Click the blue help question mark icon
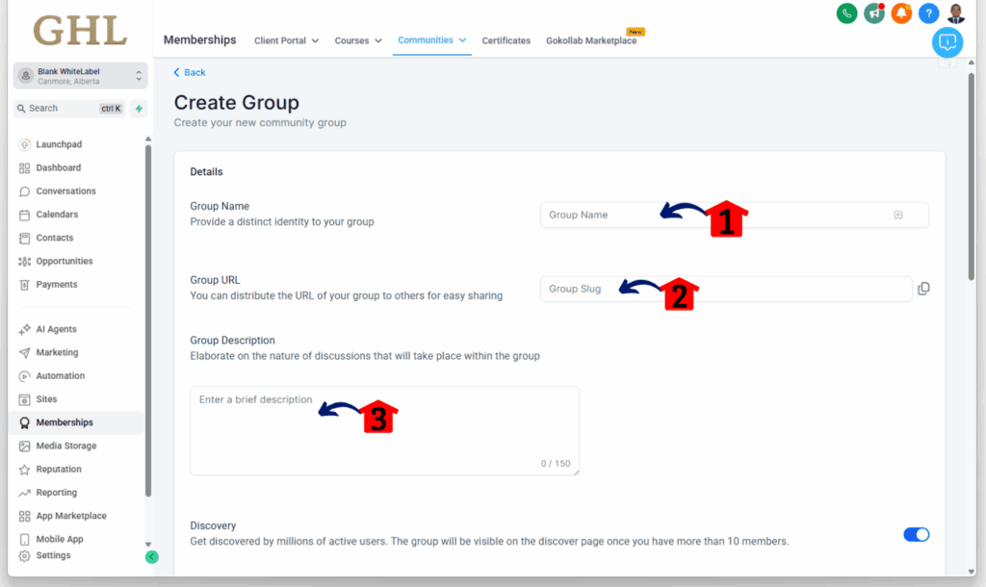Screen dimensions: 986x587 pos(928,13)
